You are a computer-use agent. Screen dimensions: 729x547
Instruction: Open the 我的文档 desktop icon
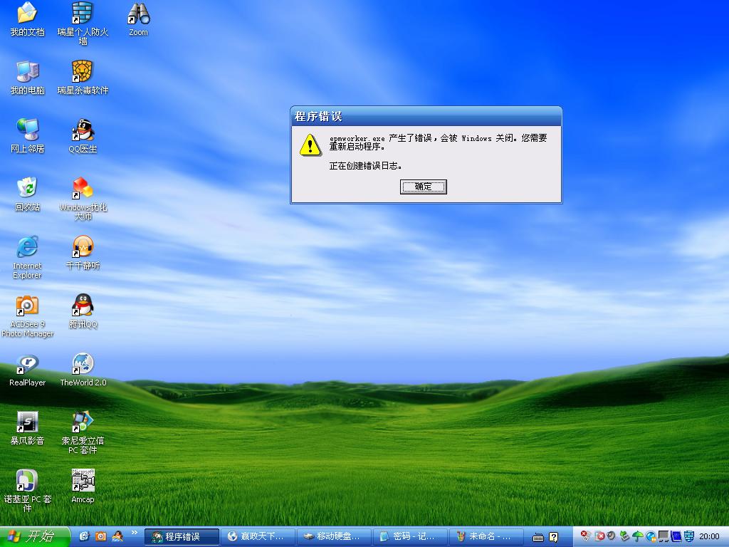[28, 19]
